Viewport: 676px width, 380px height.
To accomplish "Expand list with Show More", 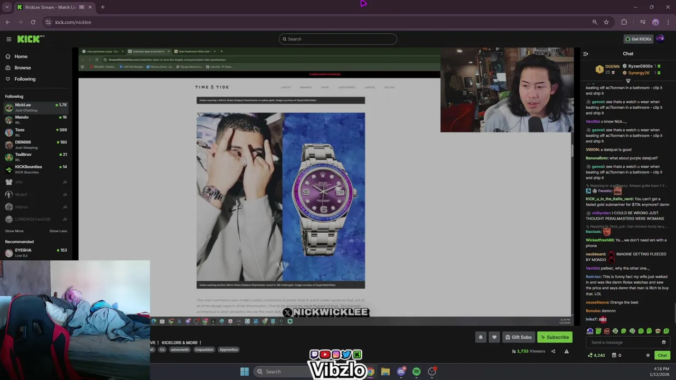I will [x=14, y=231].
